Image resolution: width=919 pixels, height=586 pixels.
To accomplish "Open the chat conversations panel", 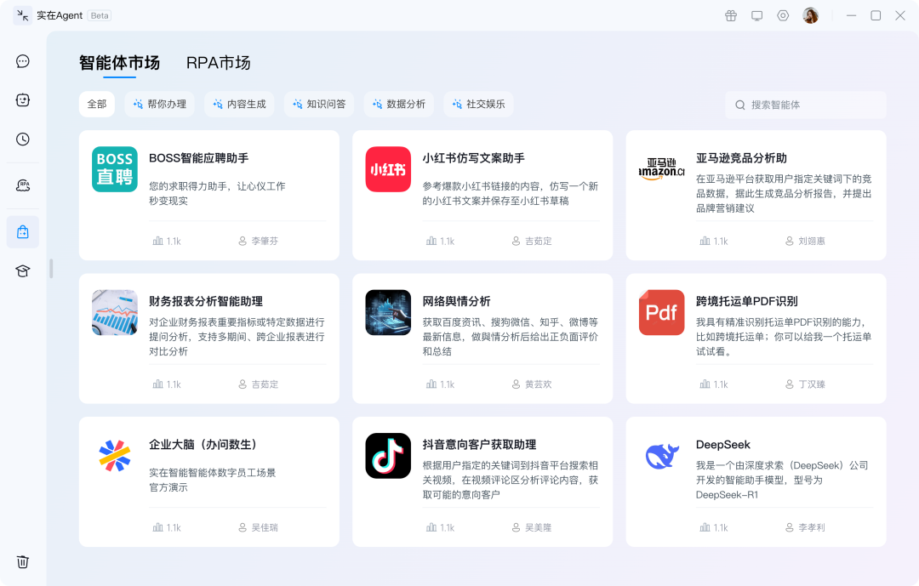I will (22, 61).
